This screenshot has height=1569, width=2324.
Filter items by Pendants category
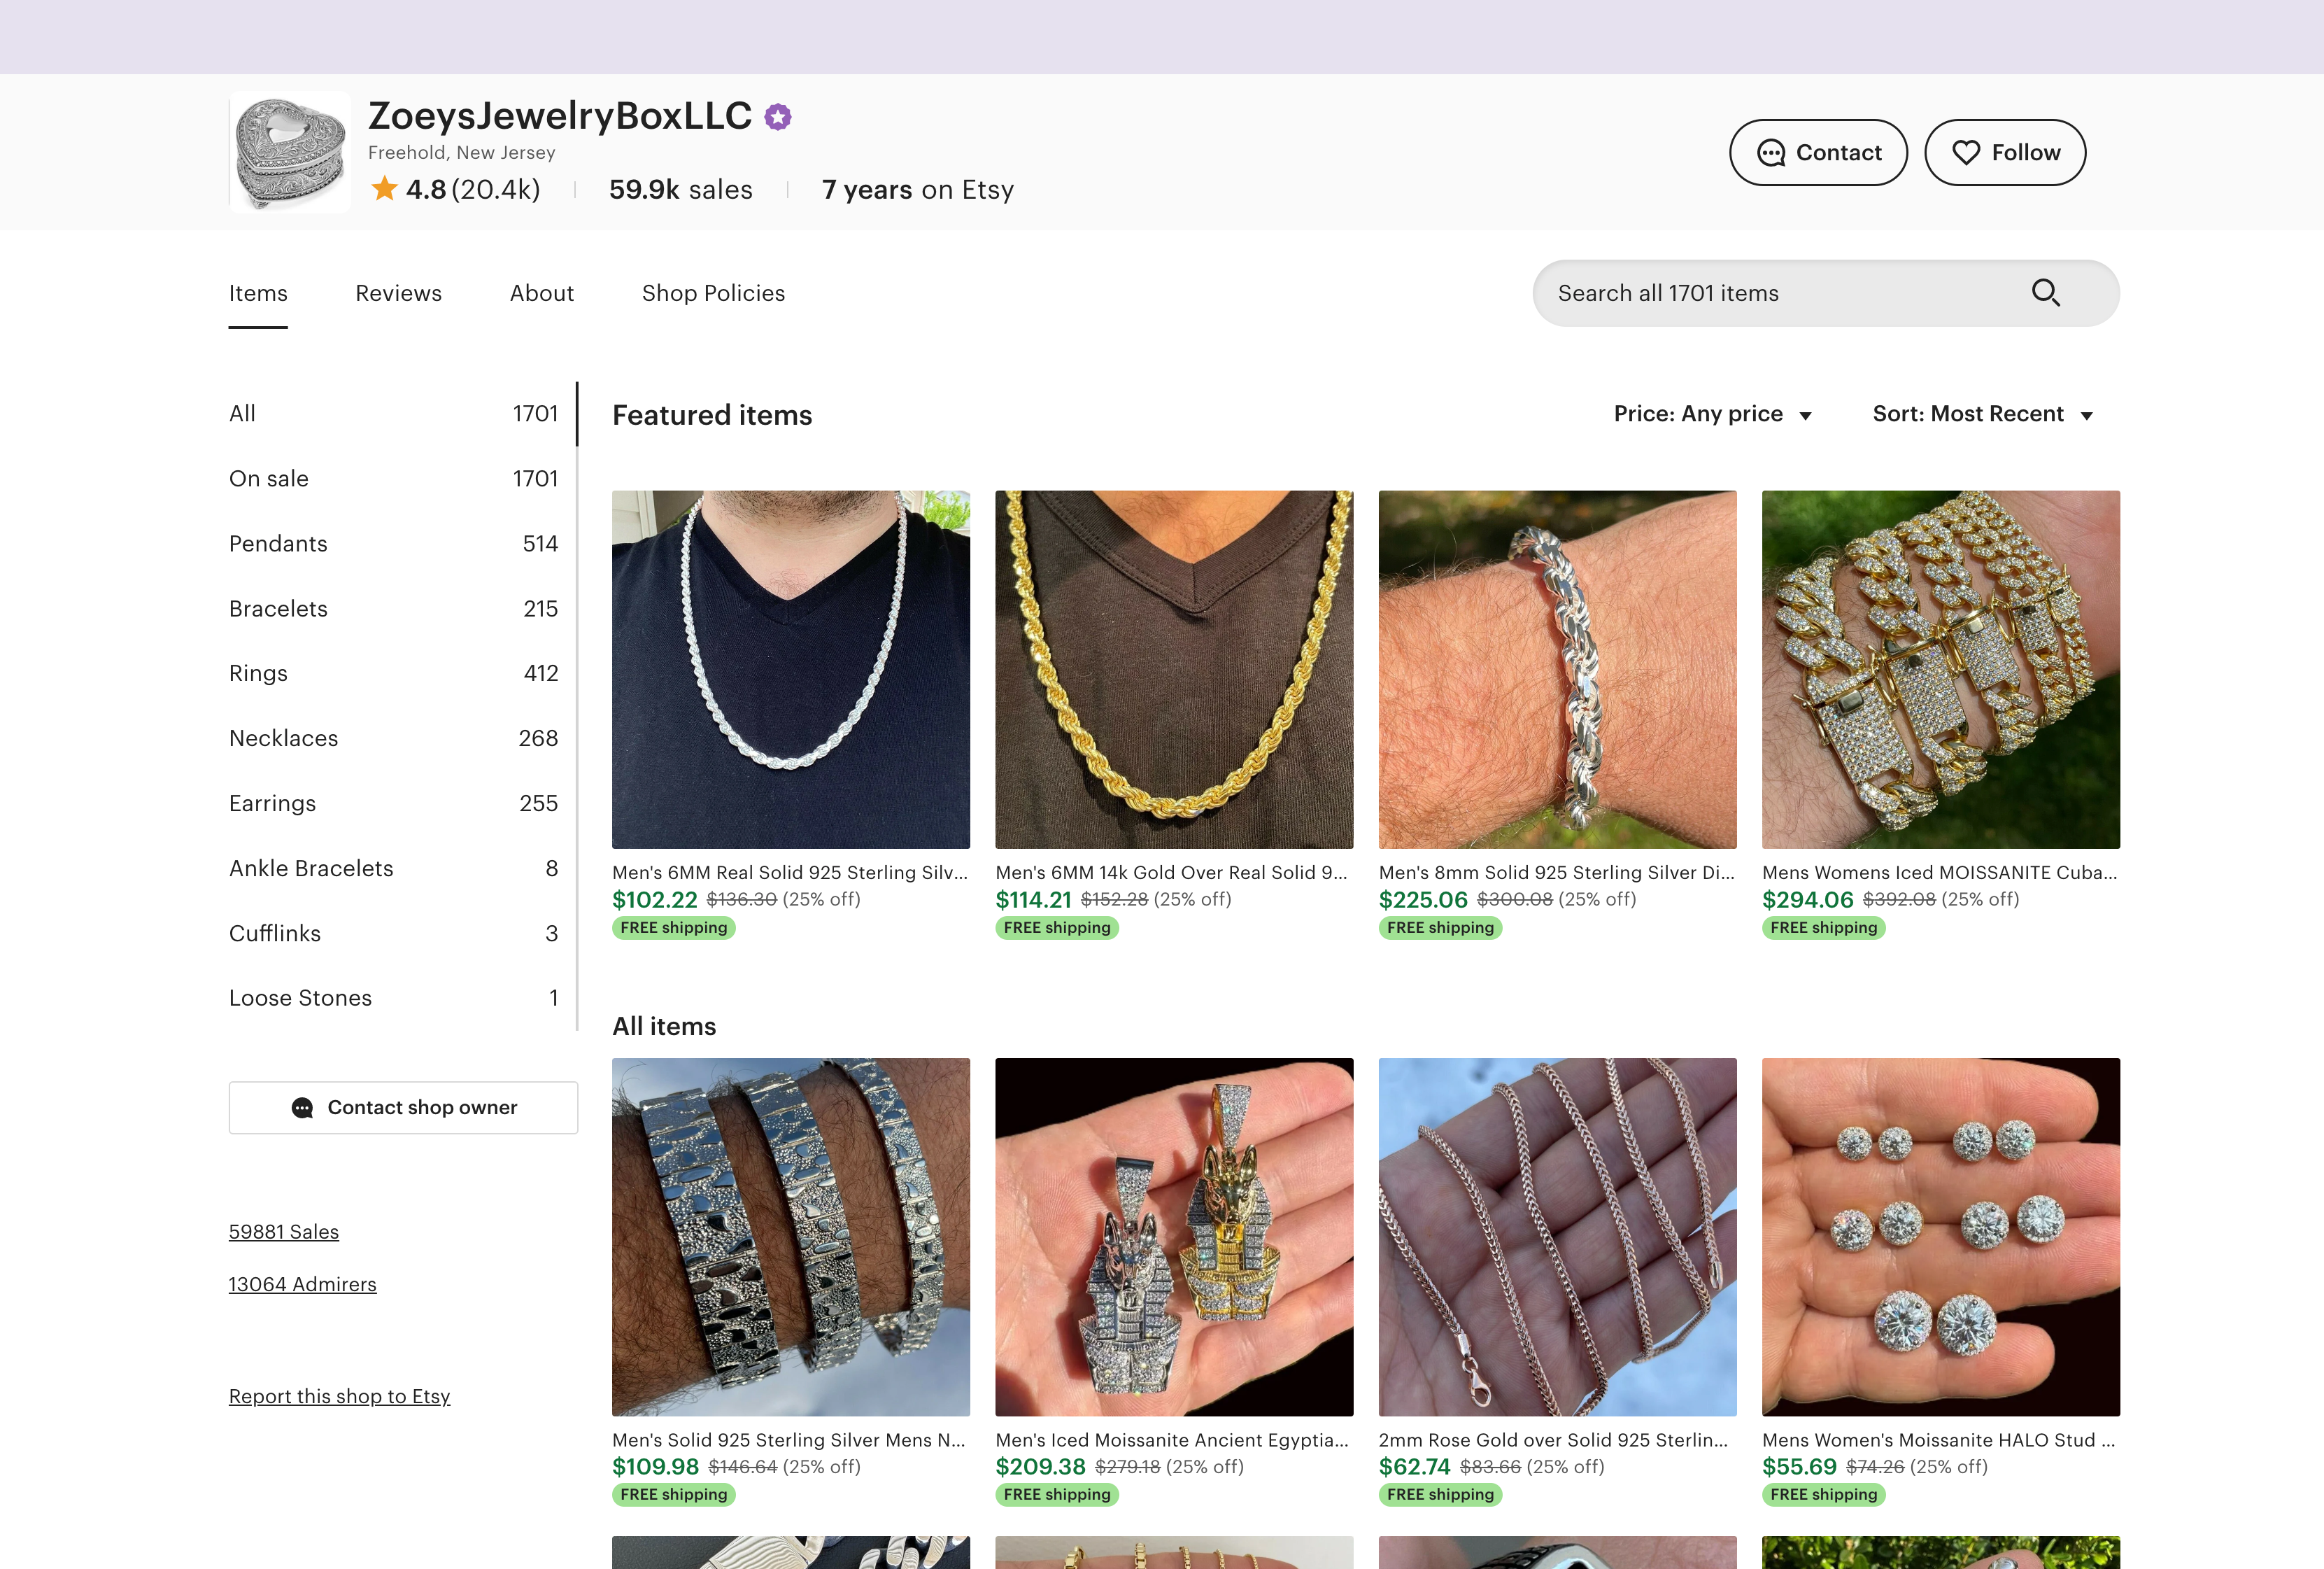pos(278,543)
